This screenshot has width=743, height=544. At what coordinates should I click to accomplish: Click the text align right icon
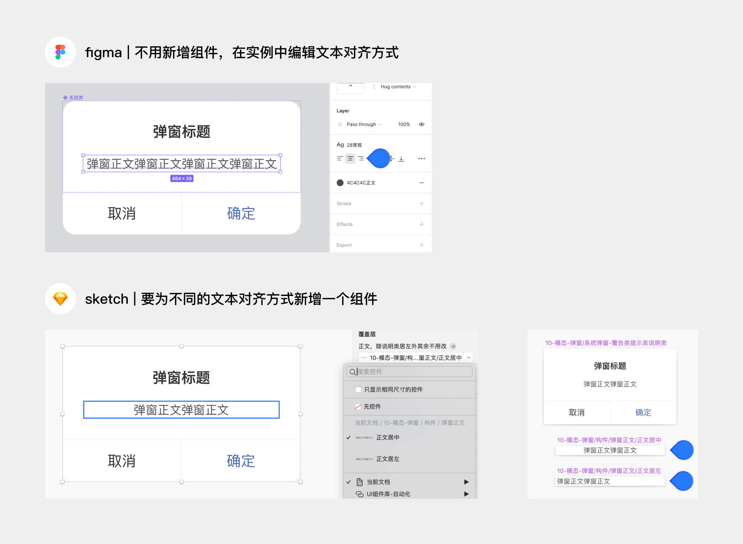point(361,159)
